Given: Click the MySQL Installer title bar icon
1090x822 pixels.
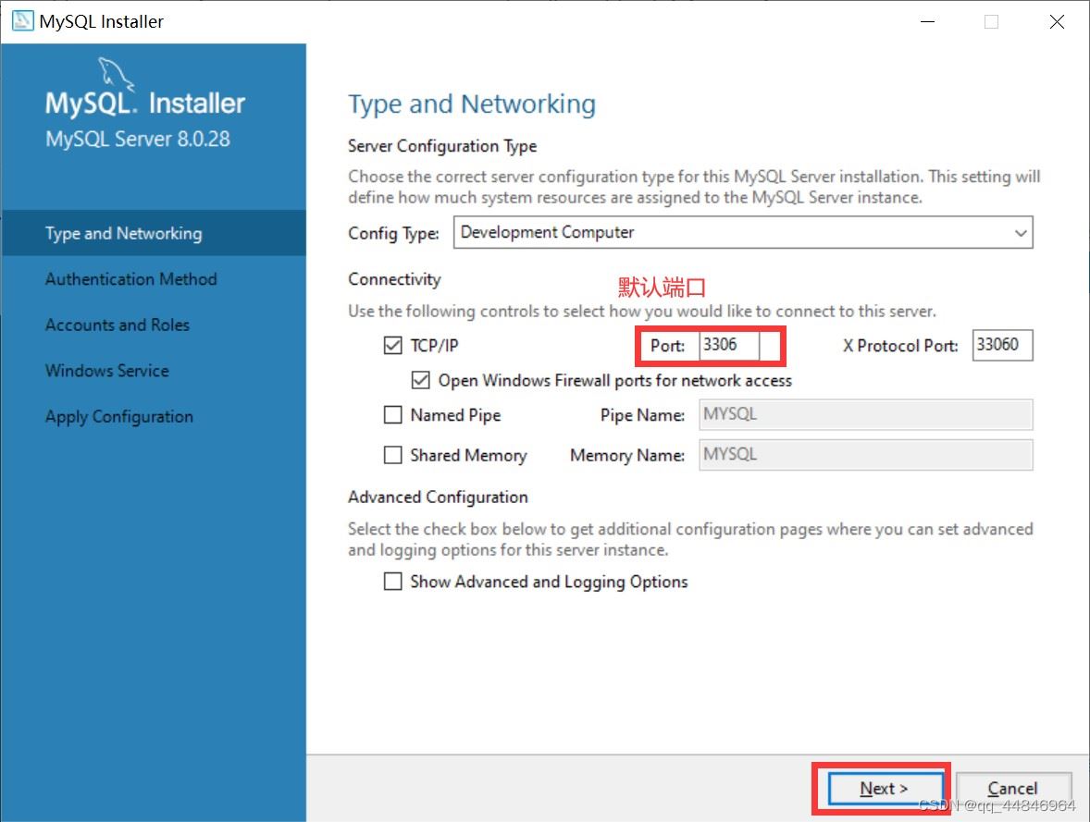Looking at the screenshot, I should [23, 21].
